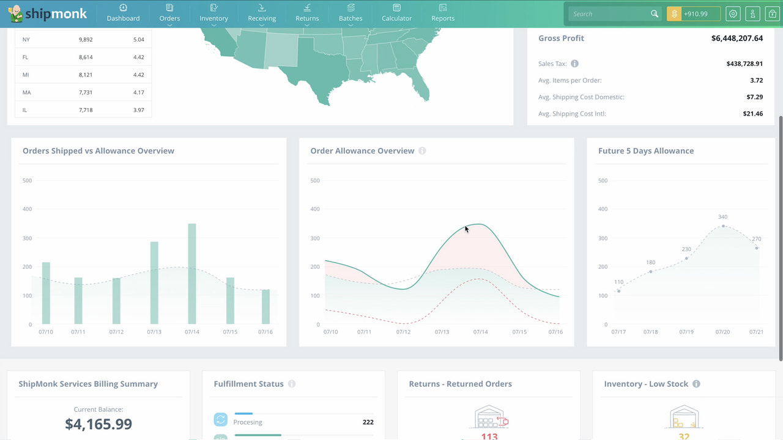Click the circular refresh icon next to Processing

click(220, 419)
